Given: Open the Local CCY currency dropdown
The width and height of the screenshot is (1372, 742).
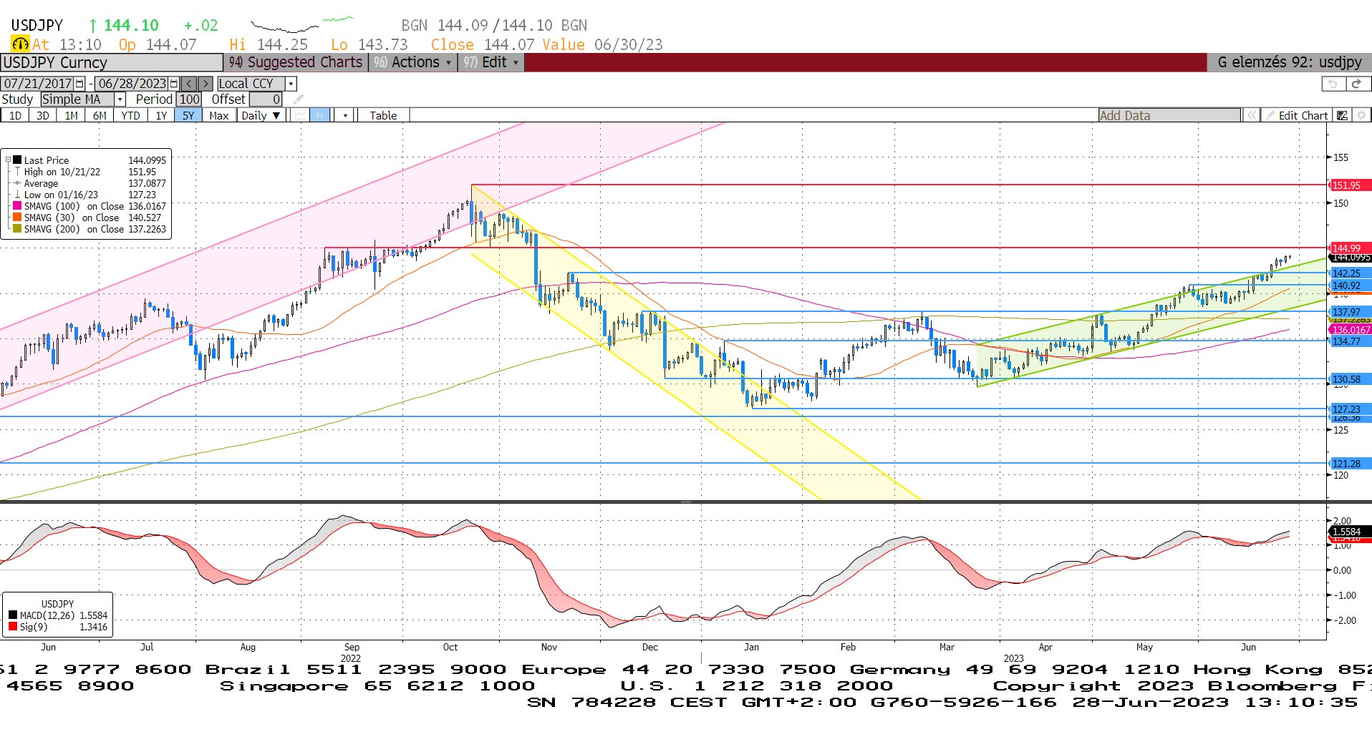Looking at the screenshot, I should [x=291, y=84].
